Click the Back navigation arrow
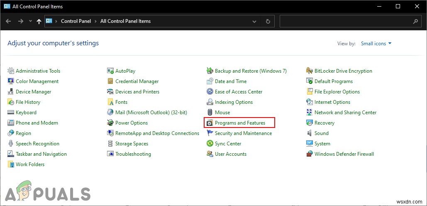 click(8, 21)
